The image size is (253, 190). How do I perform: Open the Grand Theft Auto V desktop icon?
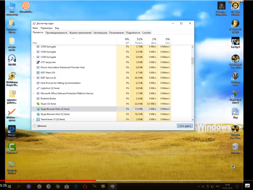pyautogui.click(x=235, y=94)
